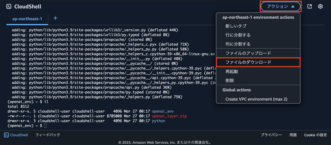Select Create VPC environment (max 2)
The image size is (331, 145).
[x=258, y=99]
